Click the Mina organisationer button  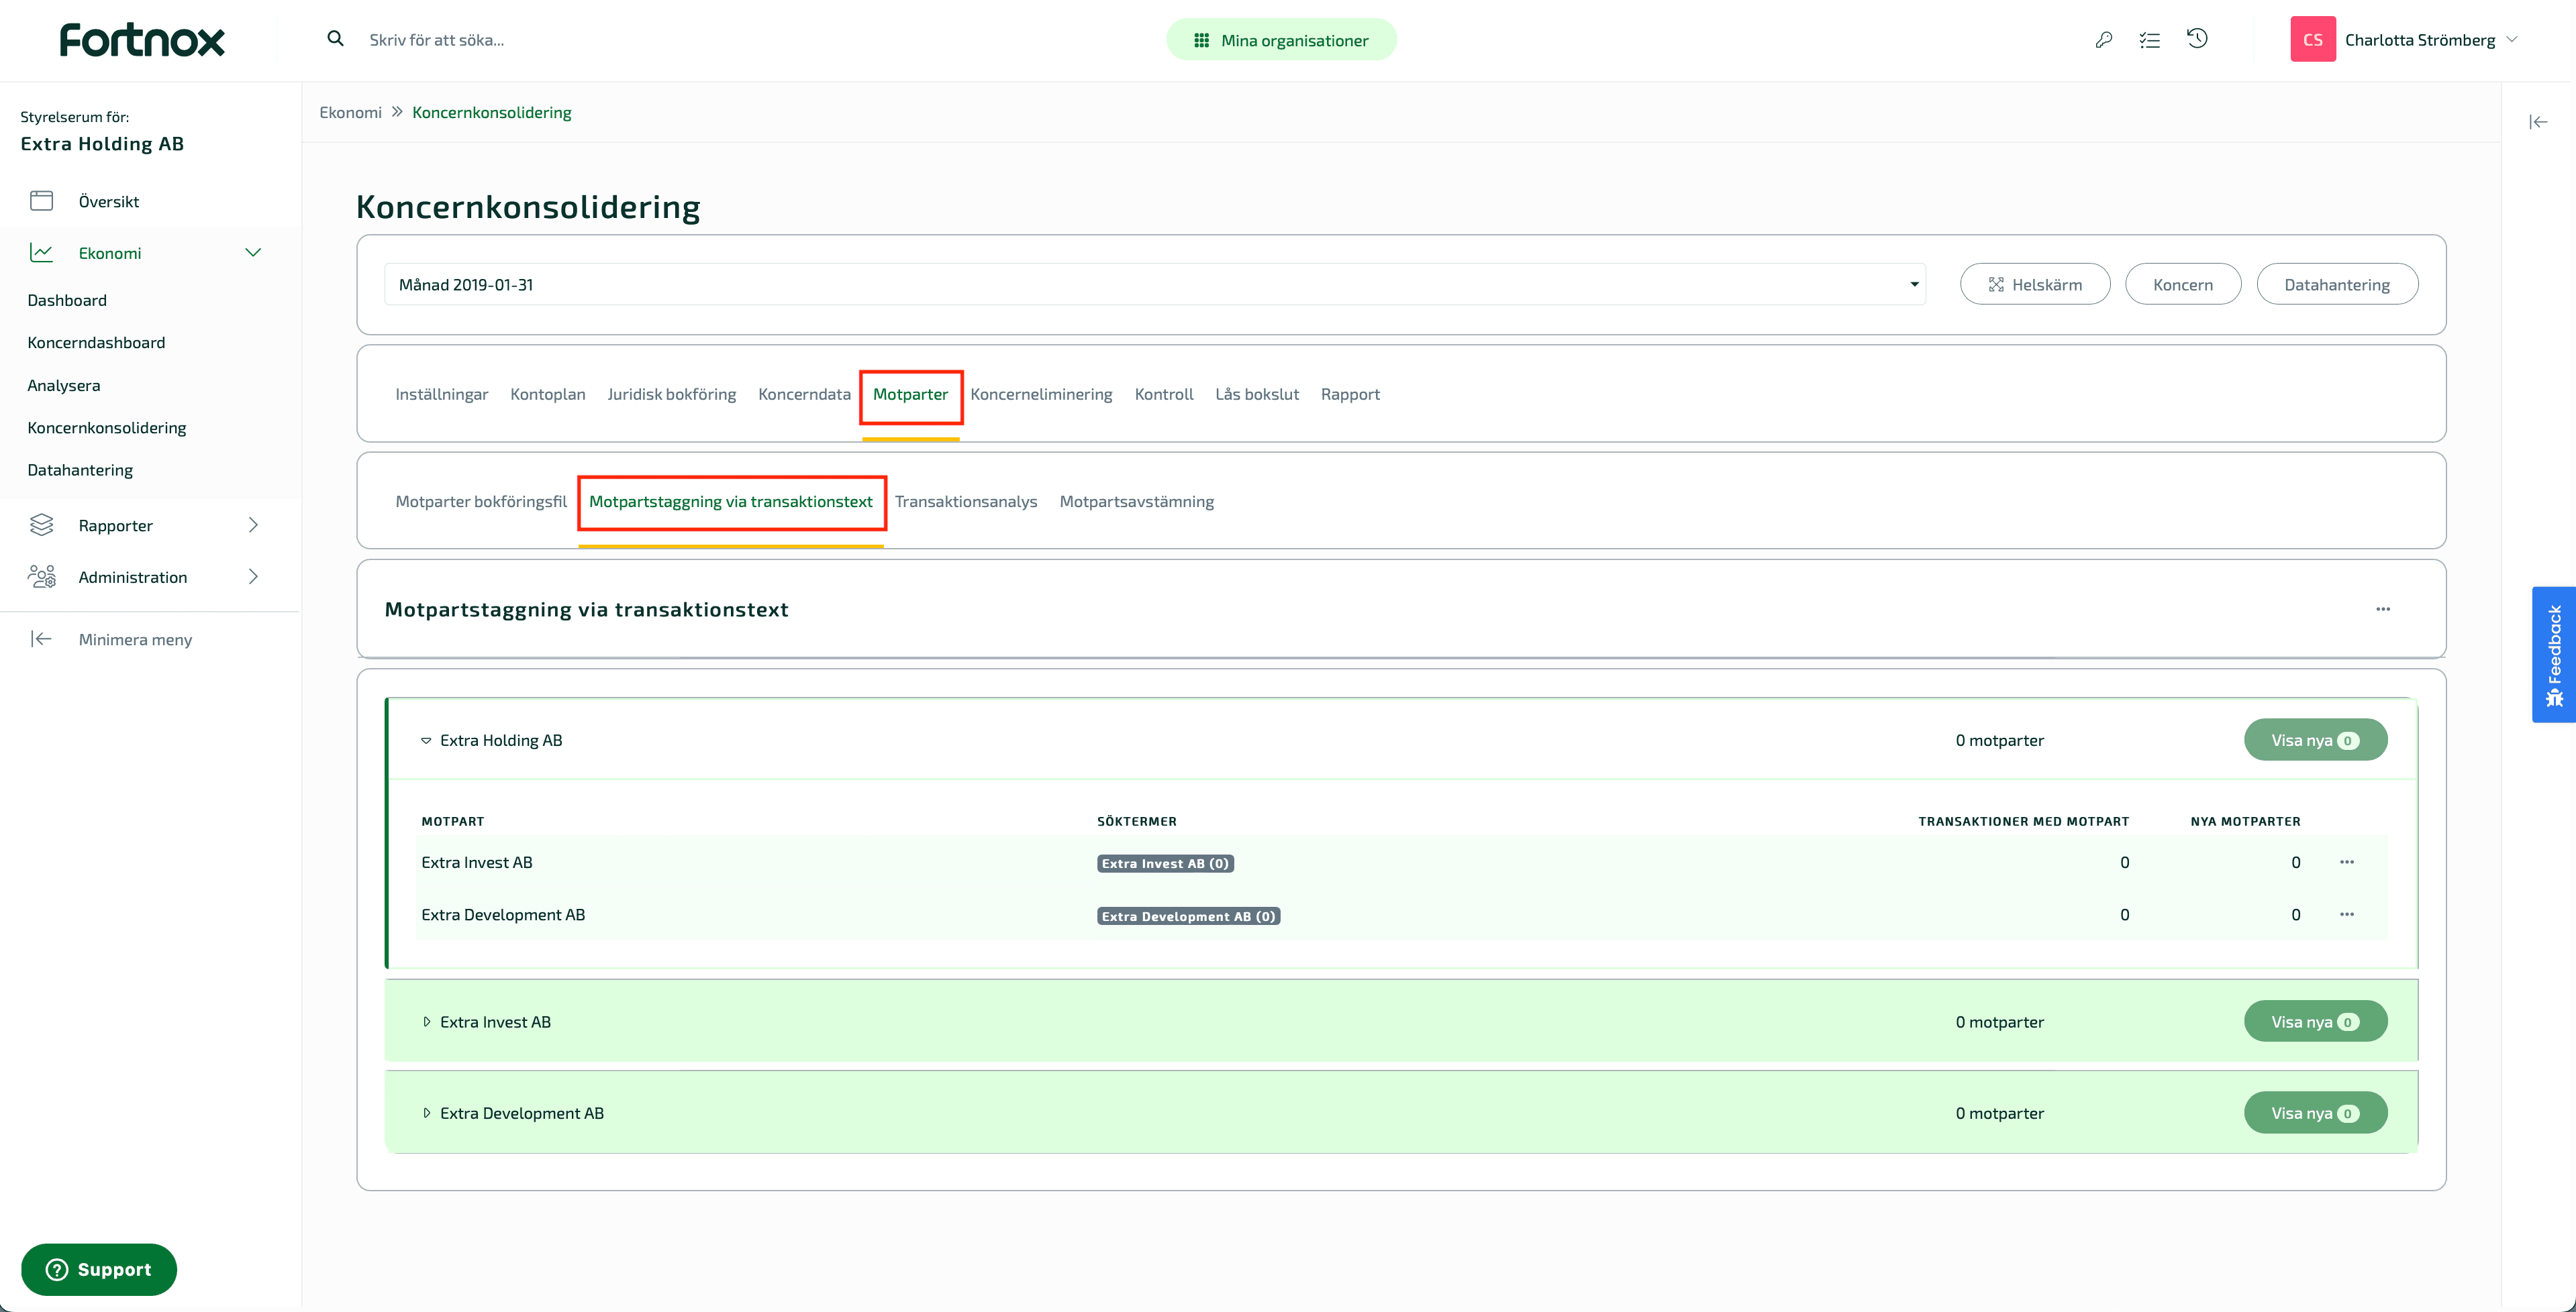[1281, 40]
